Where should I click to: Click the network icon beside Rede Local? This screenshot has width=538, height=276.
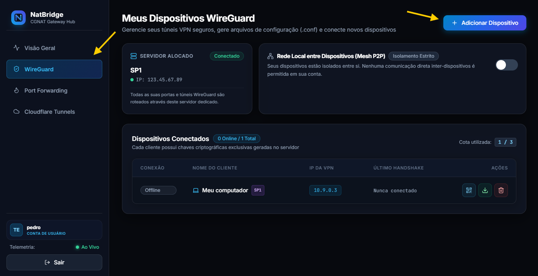click(x=270, y=56)
